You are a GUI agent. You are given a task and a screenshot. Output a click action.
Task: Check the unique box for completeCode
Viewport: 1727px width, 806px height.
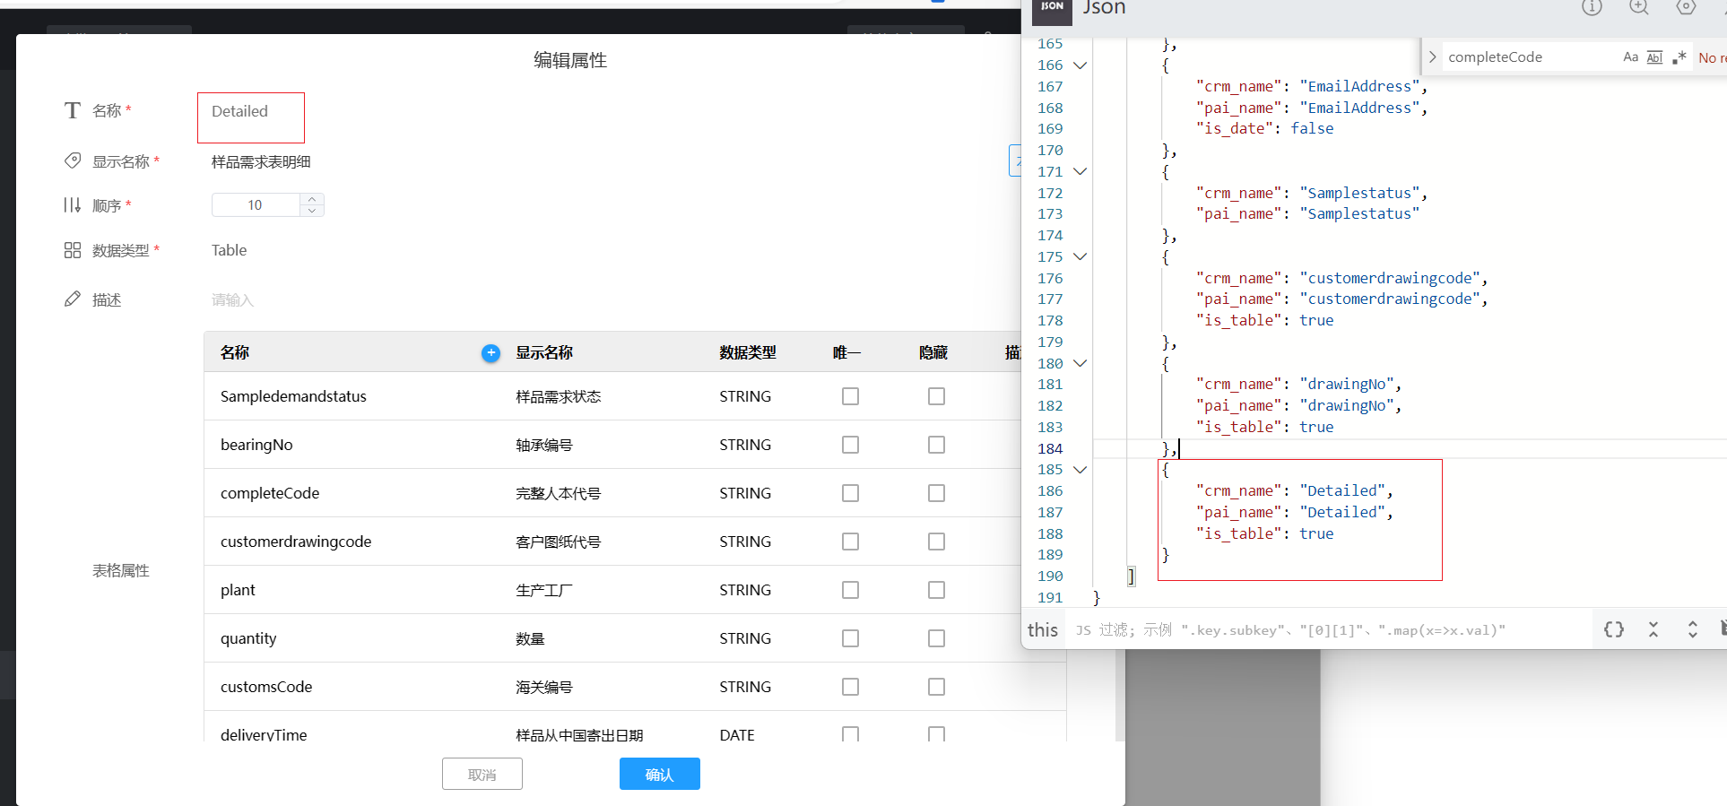[850, 493]
